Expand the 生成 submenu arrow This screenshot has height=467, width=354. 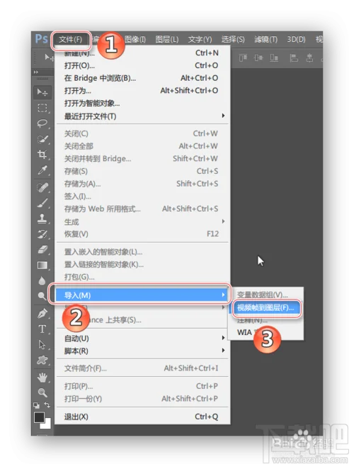coord(223,221)
